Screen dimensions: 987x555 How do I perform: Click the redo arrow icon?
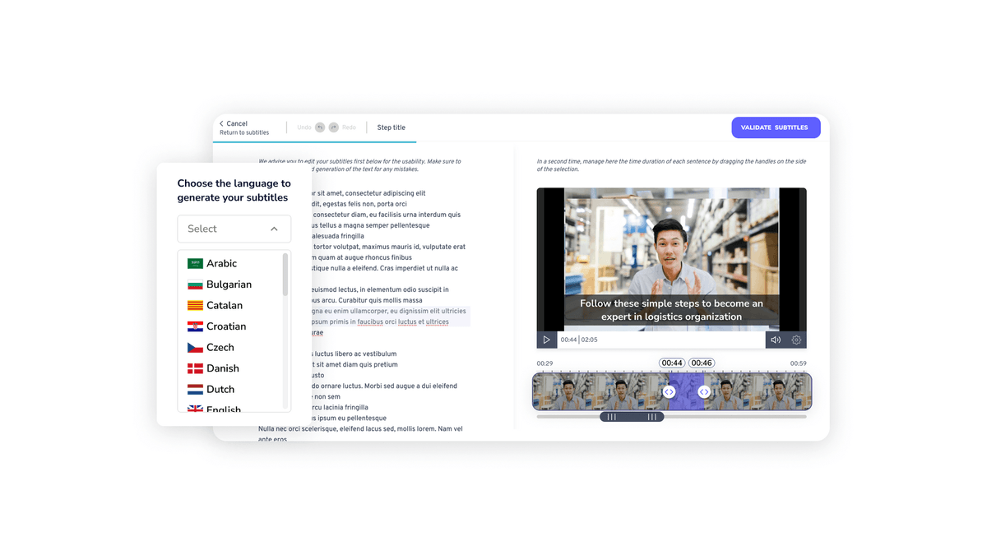point(333,127)
